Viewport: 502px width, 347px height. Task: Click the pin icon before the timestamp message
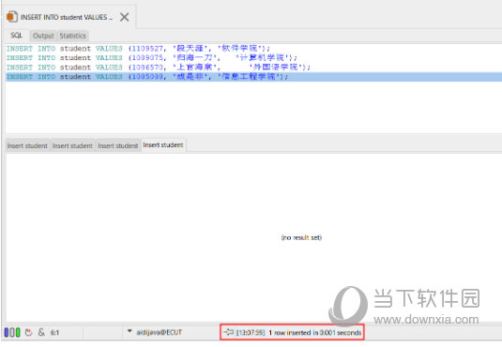pyautogui.click(x=228, y=332)
